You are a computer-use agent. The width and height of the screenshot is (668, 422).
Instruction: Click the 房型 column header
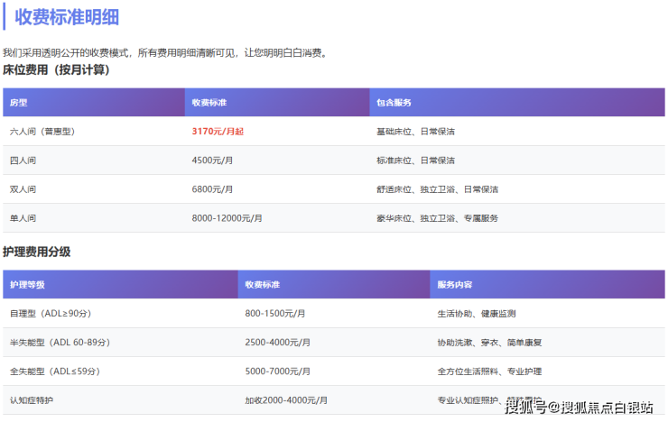(x=19, y=103)
